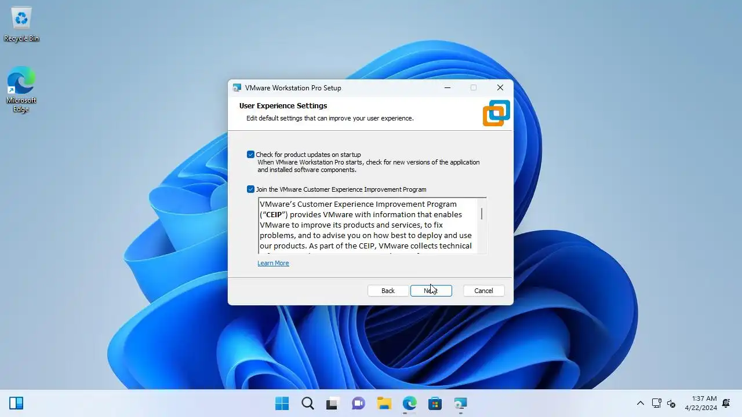Open the Widgets panel from taskbar
Image resolution: width=742 pixels, height=417 pixels.
(16, 403)
